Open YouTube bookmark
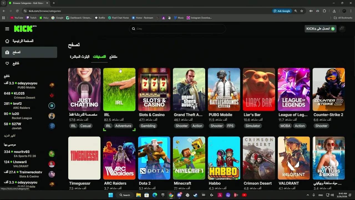Viewport: 355px width, 200px height. point(17,18)
